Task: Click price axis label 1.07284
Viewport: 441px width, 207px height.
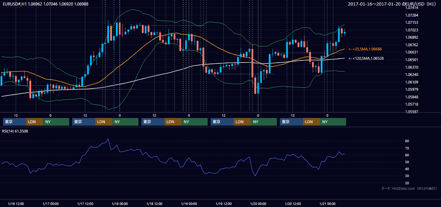Action: click(412, 15)
